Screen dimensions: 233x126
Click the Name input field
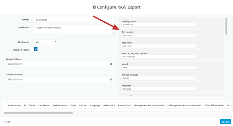[x=74, y=20]
